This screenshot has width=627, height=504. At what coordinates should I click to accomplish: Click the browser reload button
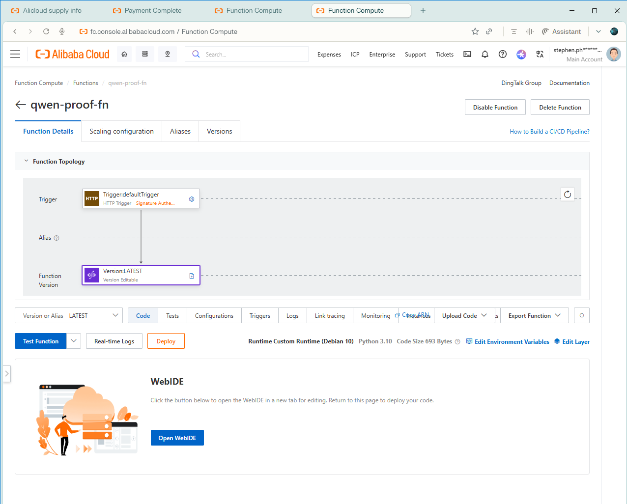tap(46, 31)
